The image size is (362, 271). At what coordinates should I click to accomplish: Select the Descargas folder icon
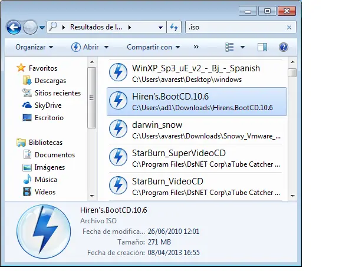point(27,80)
